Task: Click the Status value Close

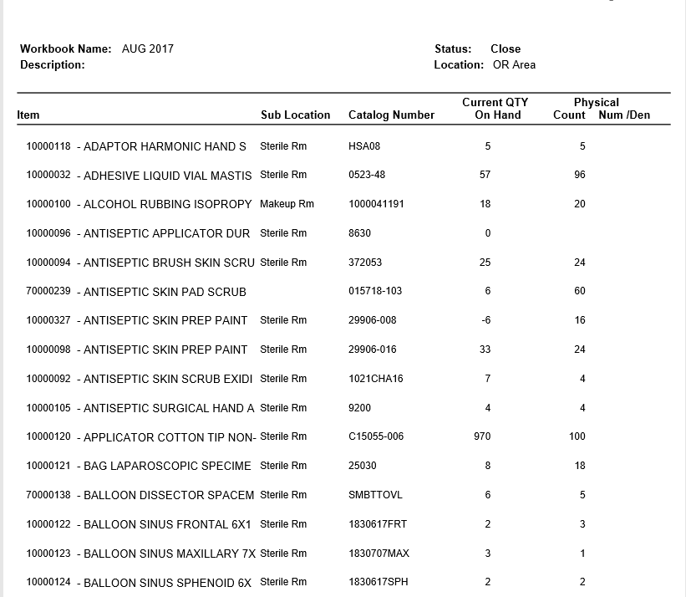Action: tap(506, 48)
